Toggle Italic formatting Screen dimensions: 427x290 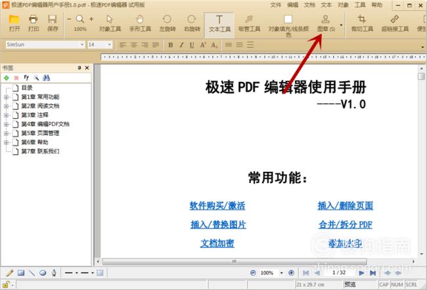pyautogui.click(x=181, y=45)
